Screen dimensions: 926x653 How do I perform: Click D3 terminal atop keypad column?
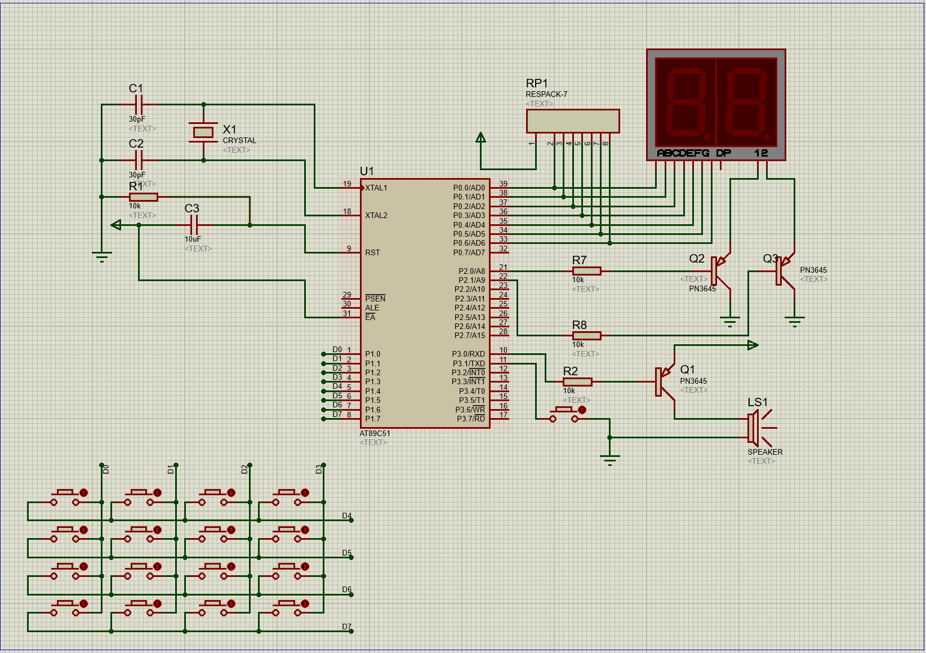pos(324,465)
